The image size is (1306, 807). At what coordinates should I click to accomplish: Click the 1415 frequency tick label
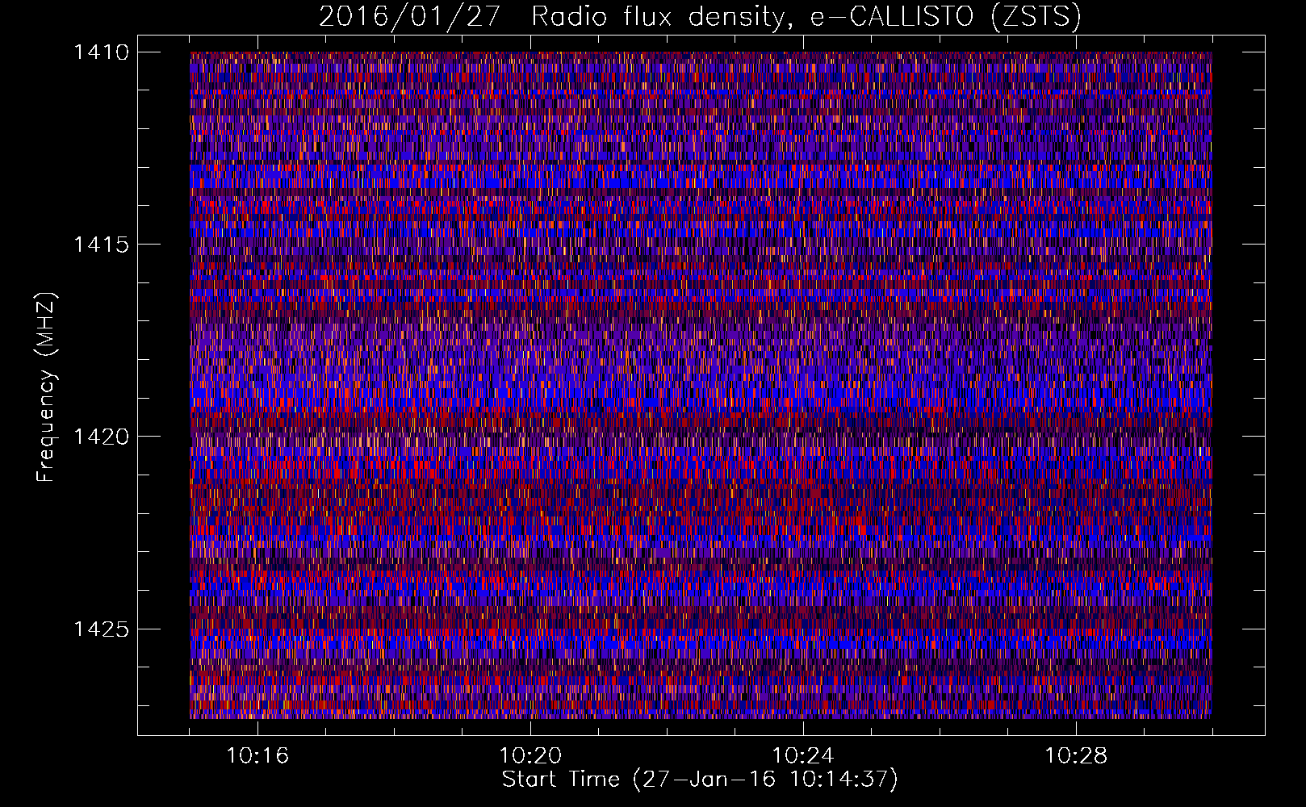click(101, 245)
